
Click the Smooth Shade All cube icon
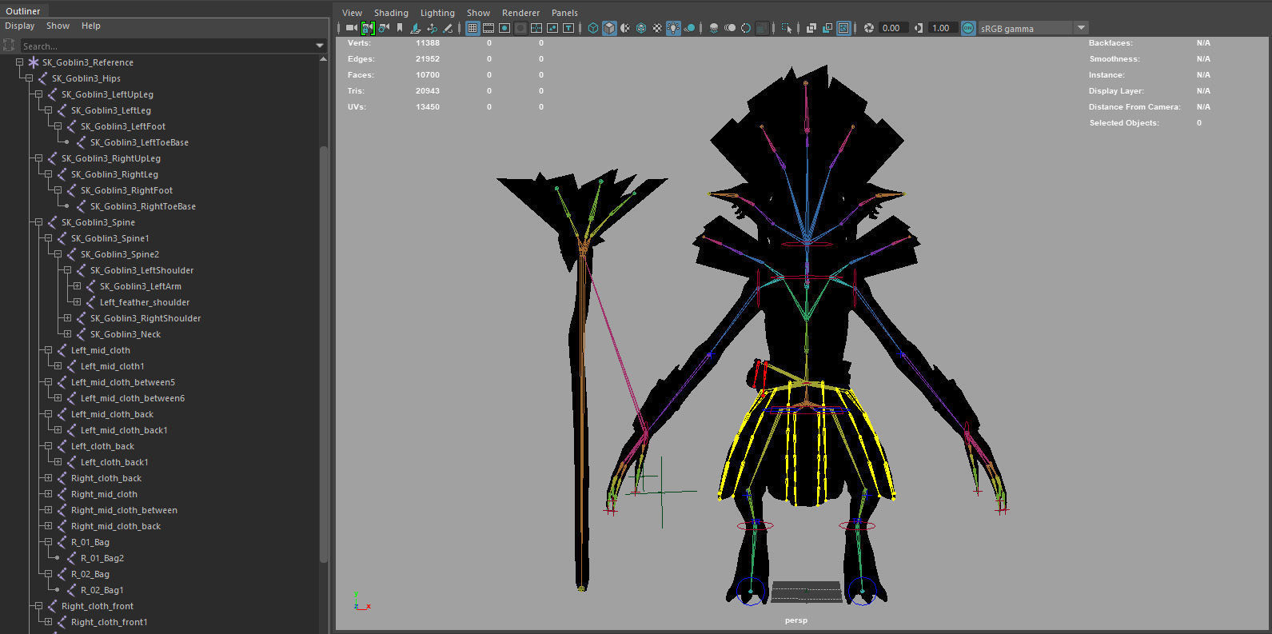pos(609,28)
